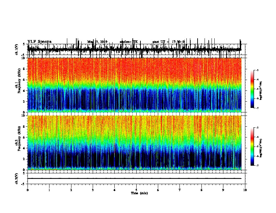
Task: Click the "4" kHz tick of ch.2
Action: [x=24, y=148]
